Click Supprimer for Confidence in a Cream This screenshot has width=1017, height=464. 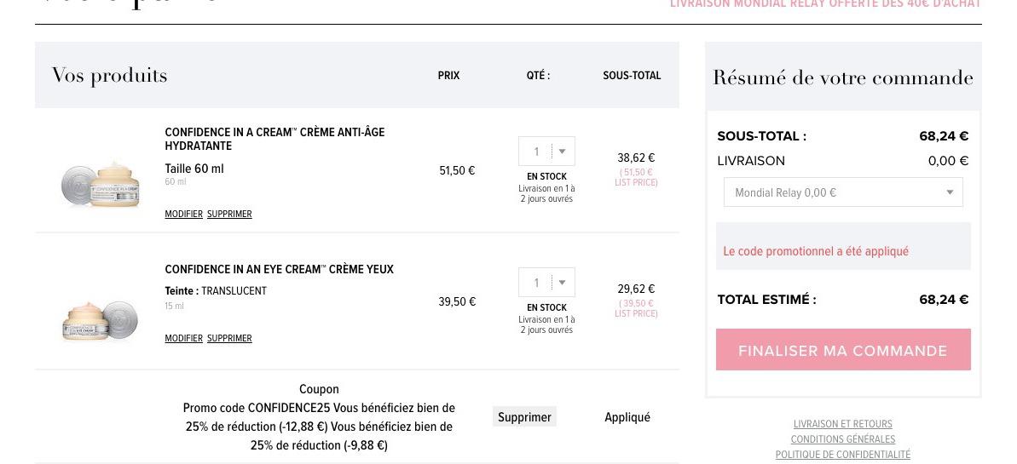229,214
